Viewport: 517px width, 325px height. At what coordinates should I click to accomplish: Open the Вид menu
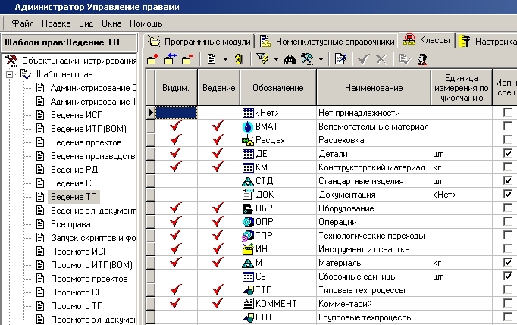click(x=86, y=23)
